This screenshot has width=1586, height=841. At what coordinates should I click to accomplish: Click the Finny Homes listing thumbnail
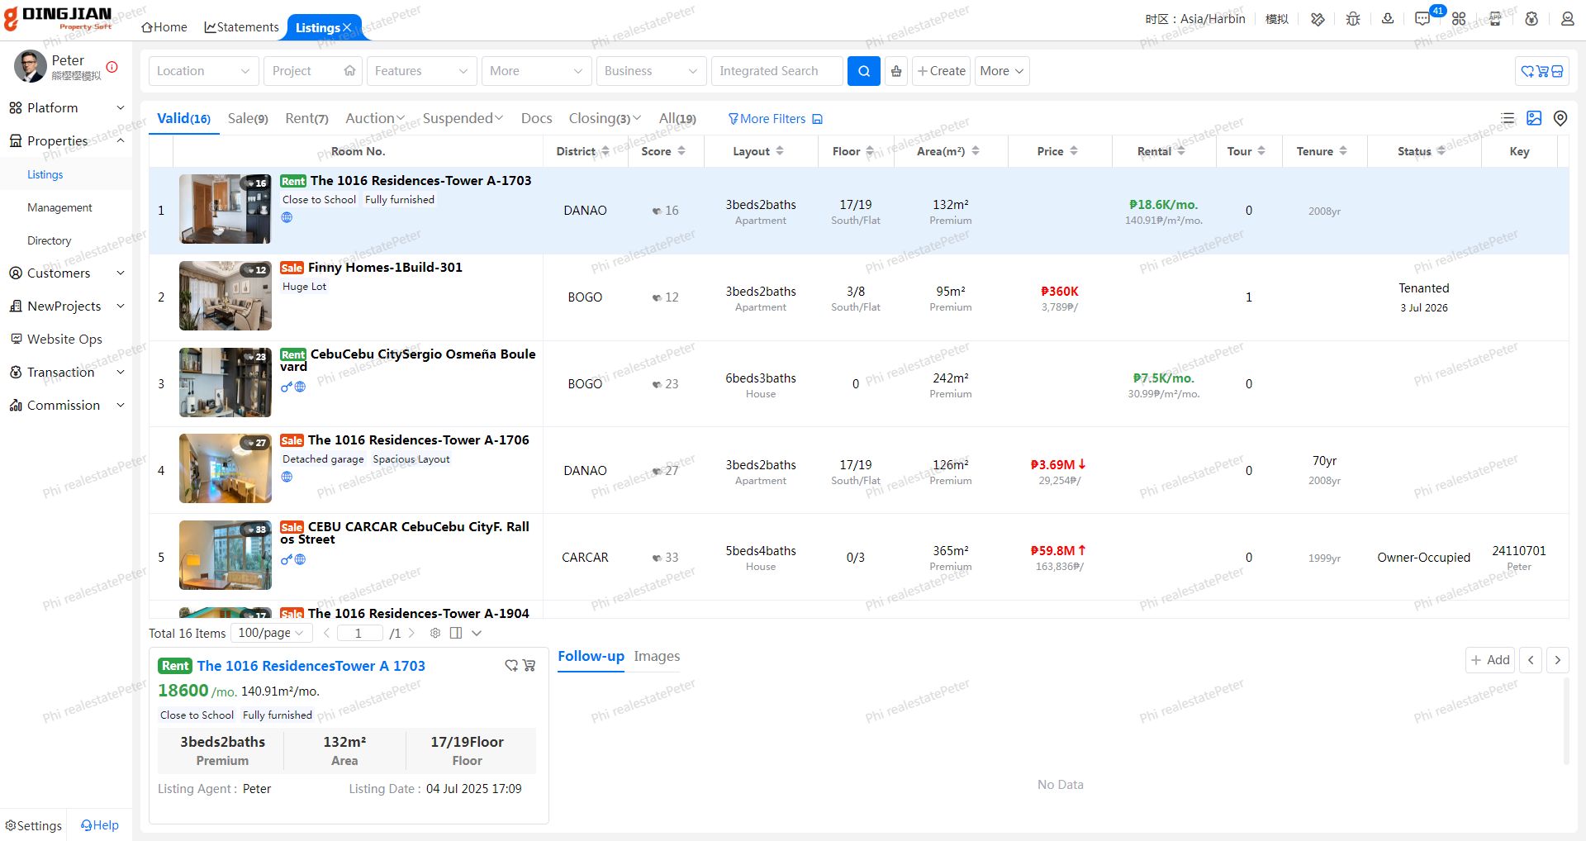click(x=226, y=296)
